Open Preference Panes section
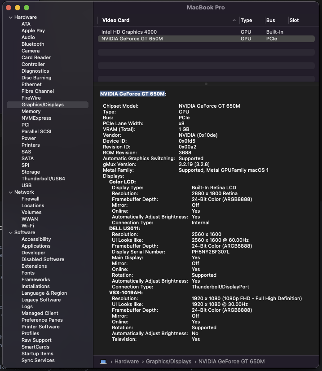Screen dimensions: 322x371 click(x=42, y=320)
